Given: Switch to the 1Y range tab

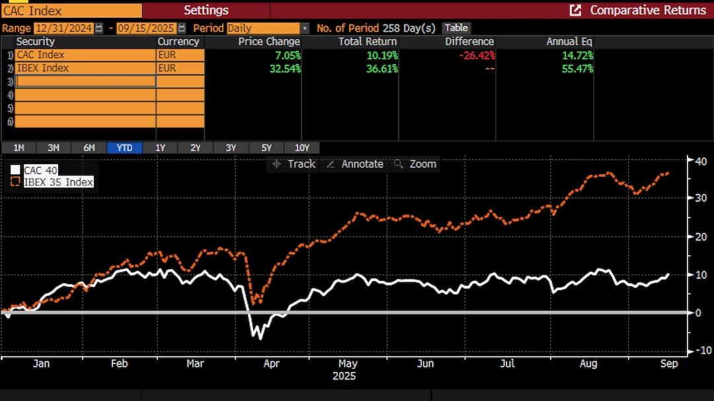Looking at the screenshot, I should click(x=160, y=148).
